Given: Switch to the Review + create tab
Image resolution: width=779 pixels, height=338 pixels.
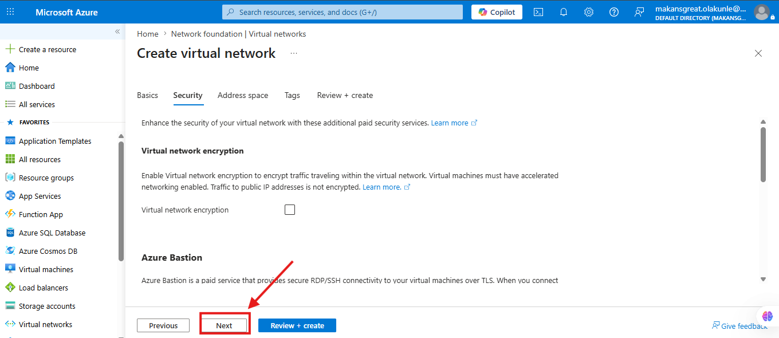Looking at the screenshot, I should (x=345, y=96).
